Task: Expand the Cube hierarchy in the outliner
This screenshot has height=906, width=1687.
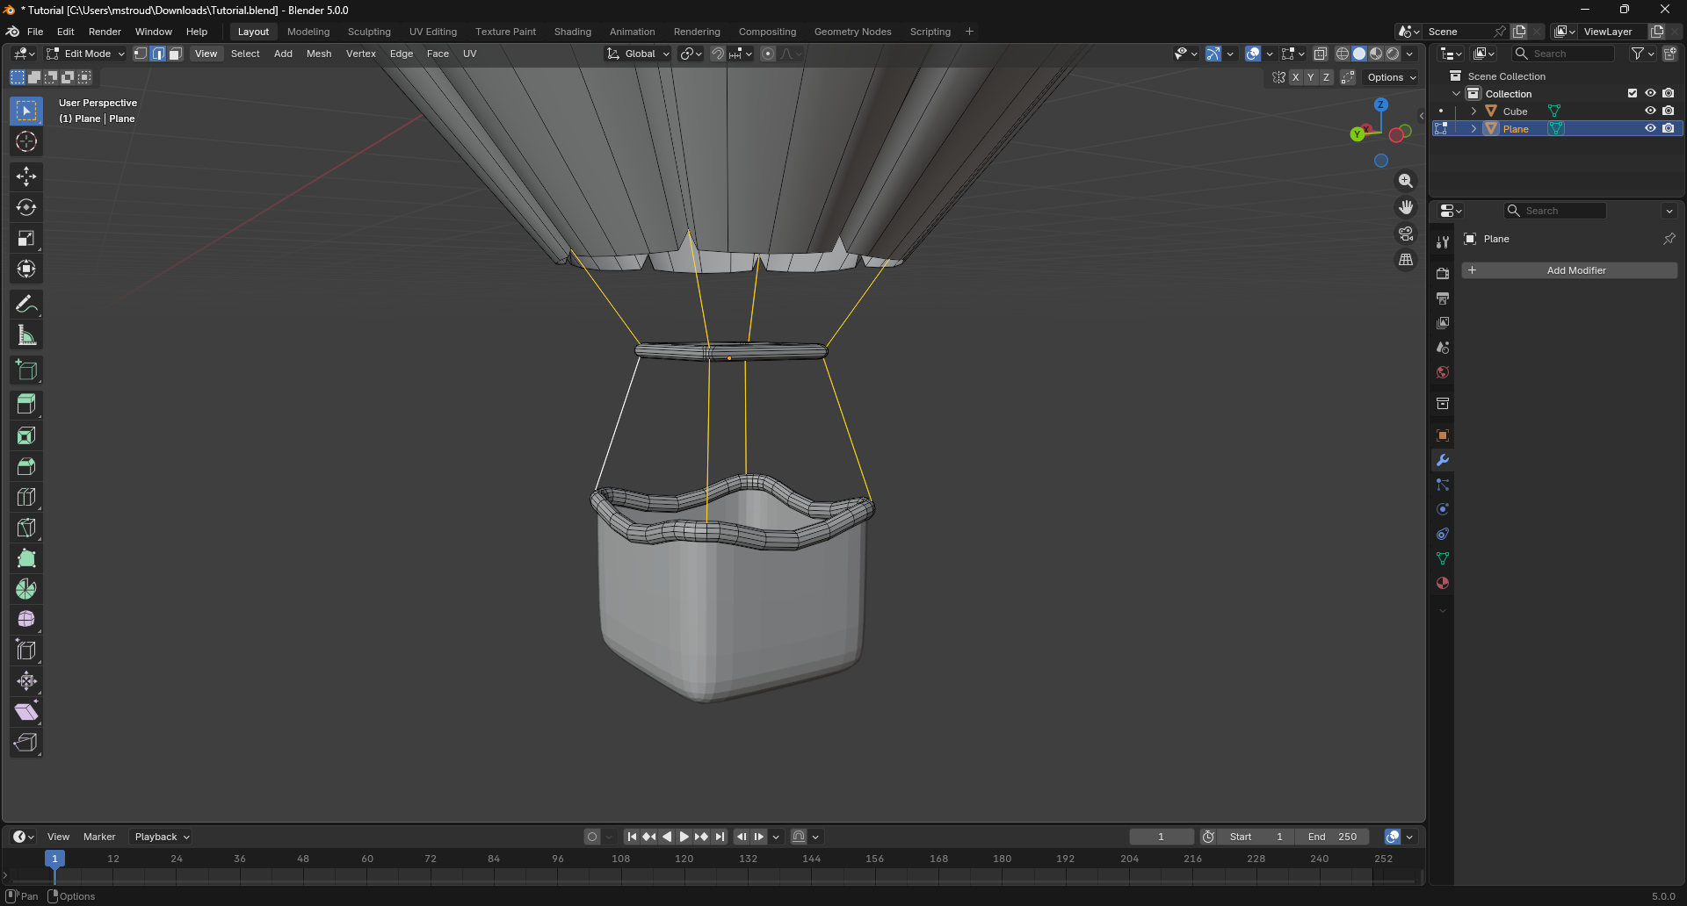Action: [x=1473, y=111]
